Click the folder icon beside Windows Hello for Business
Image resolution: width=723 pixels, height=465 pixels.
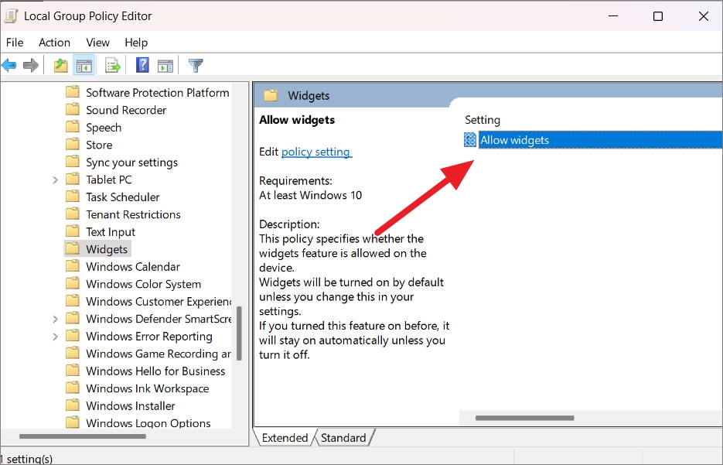73,371
